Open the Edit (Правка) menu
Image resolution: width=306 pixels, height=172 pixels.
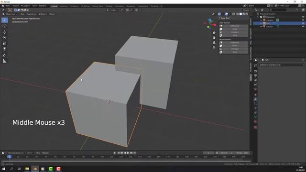point(16,6)
